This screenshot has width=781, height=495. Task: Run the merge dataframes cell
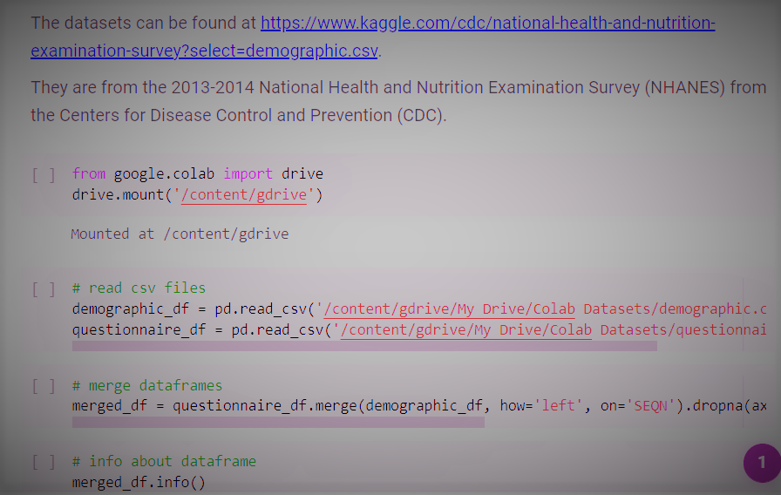pyautogui.click(x=44, y=386)
